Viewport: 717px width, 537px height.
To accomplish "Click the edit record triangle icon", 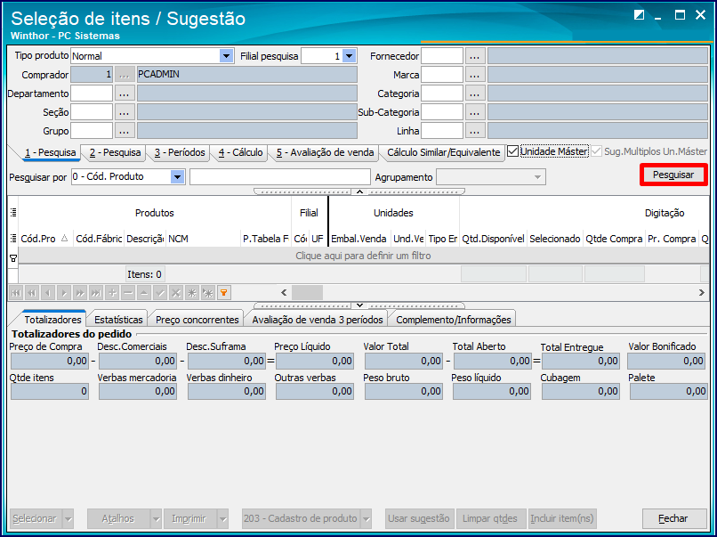I will point(144,292).
